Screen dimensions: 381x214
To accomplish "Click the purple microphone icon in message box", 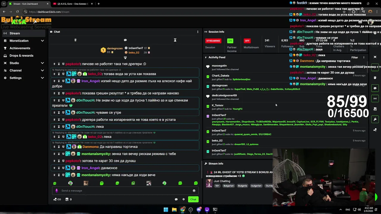I will 57,191.
